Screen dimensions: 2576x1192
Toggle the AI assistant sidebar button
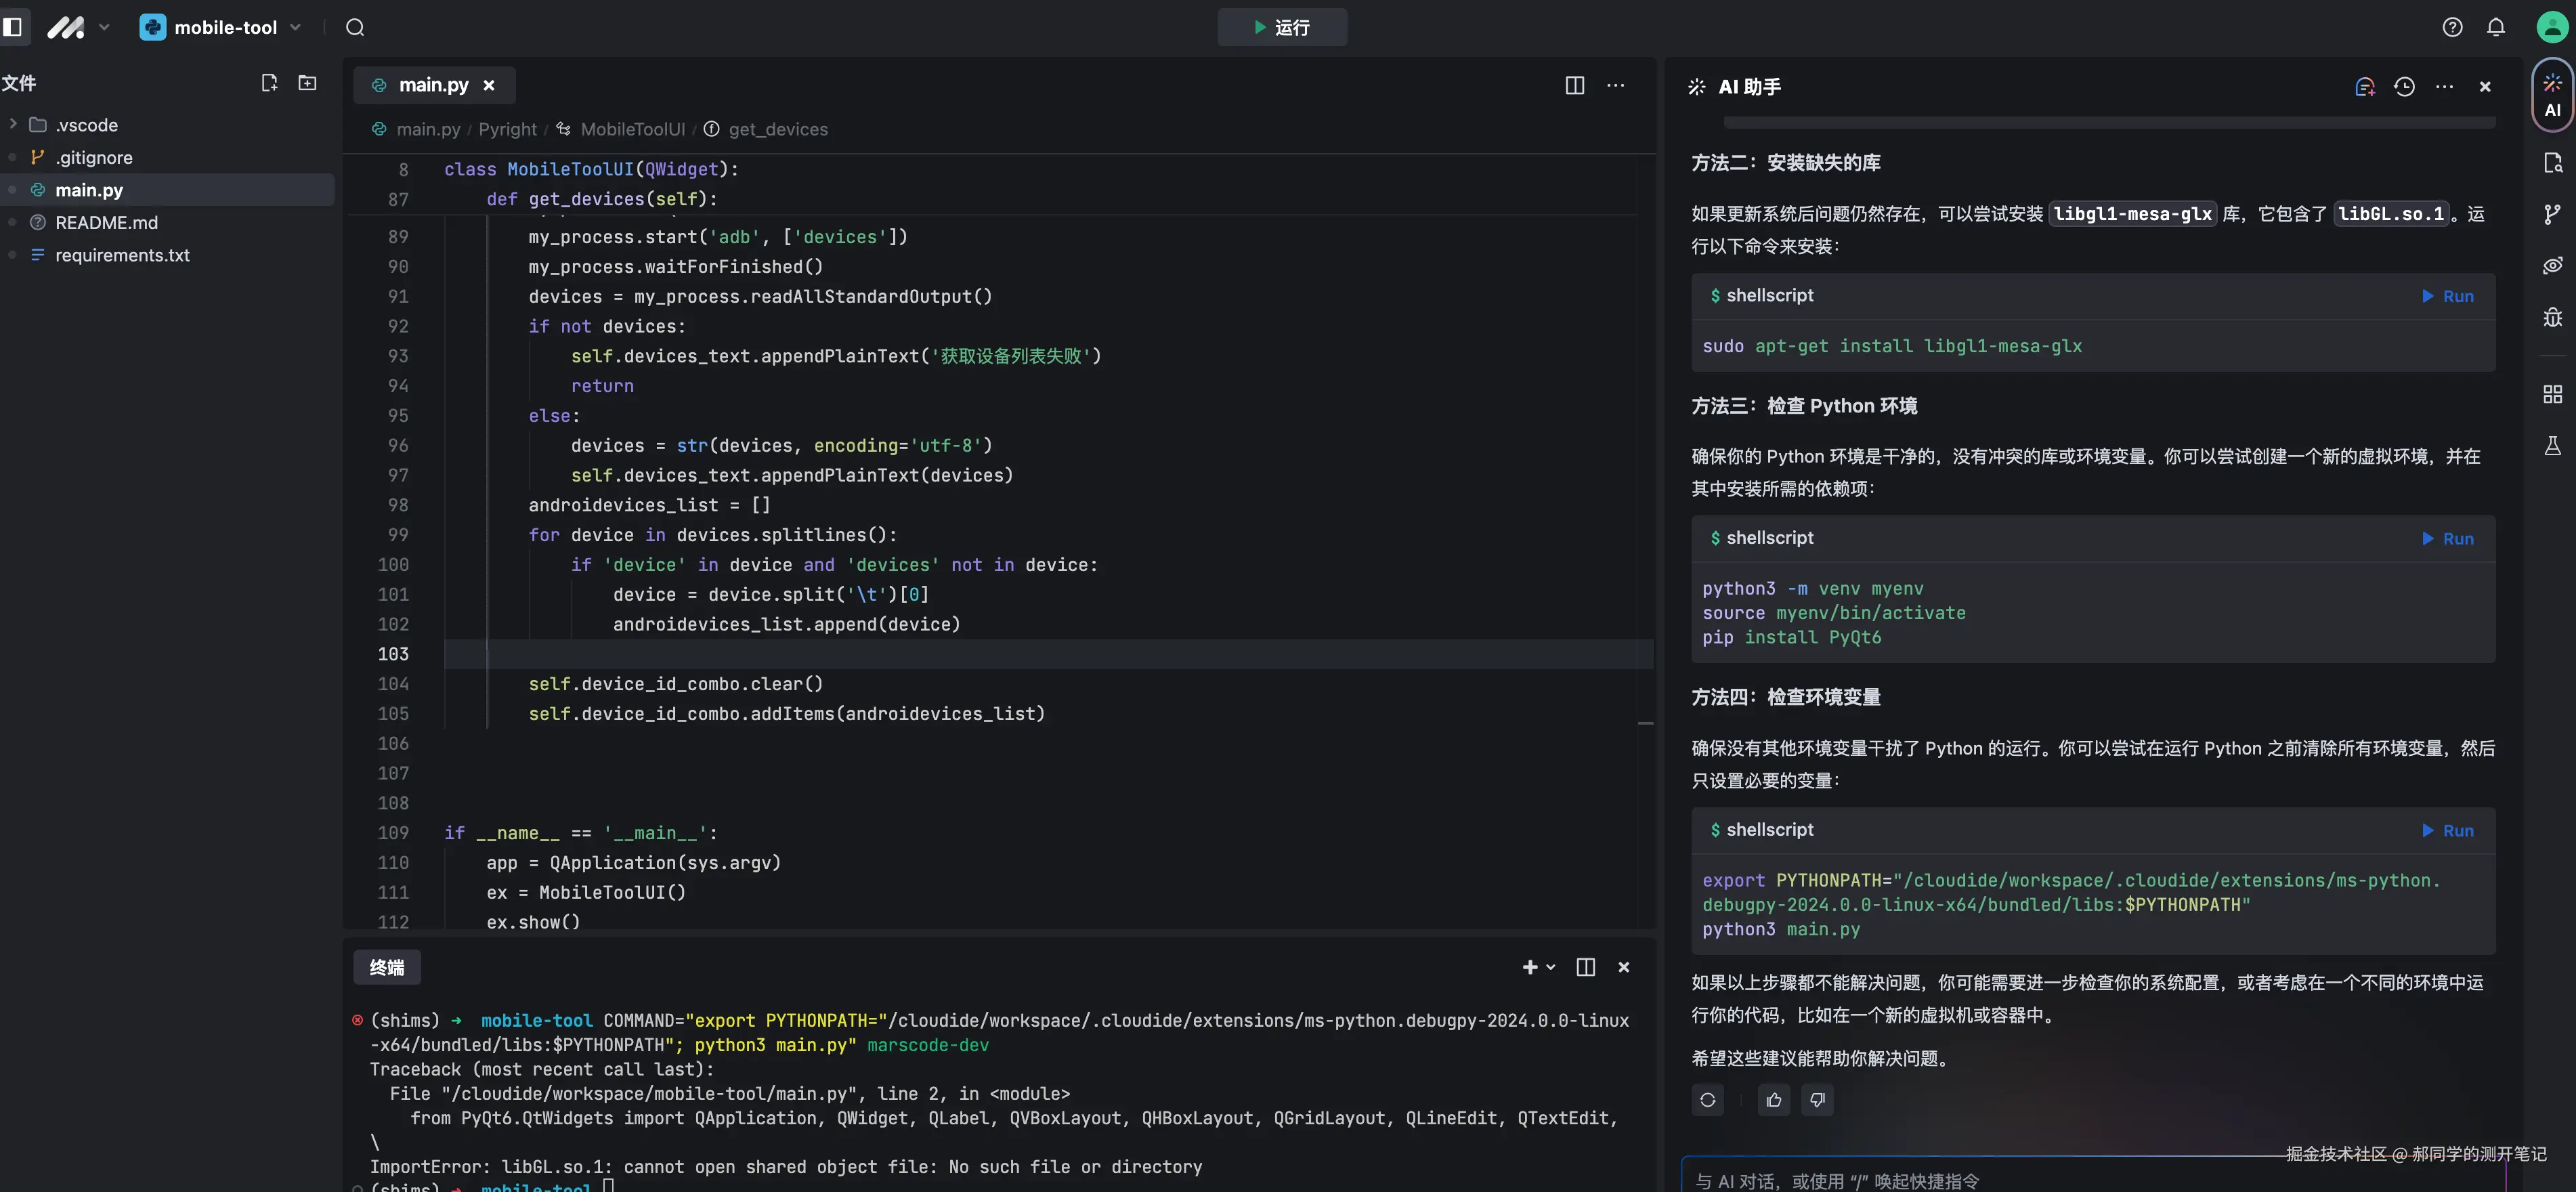[2552, 95]
